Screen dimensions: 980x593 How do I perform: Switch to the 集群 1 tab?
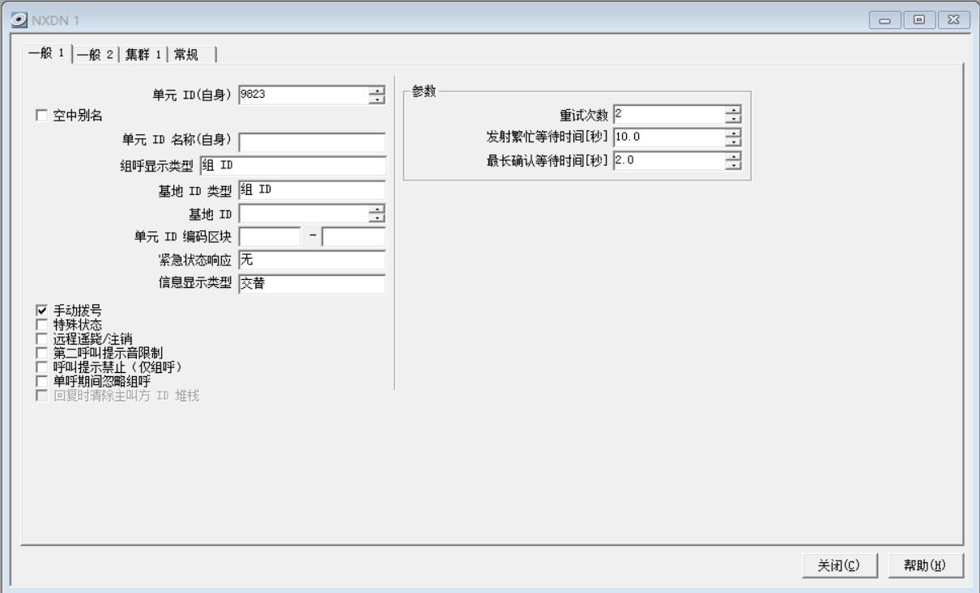click(143, 54)
